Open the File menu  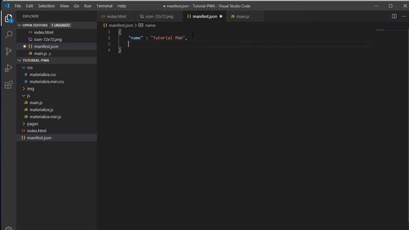click(x=18, y=6)
